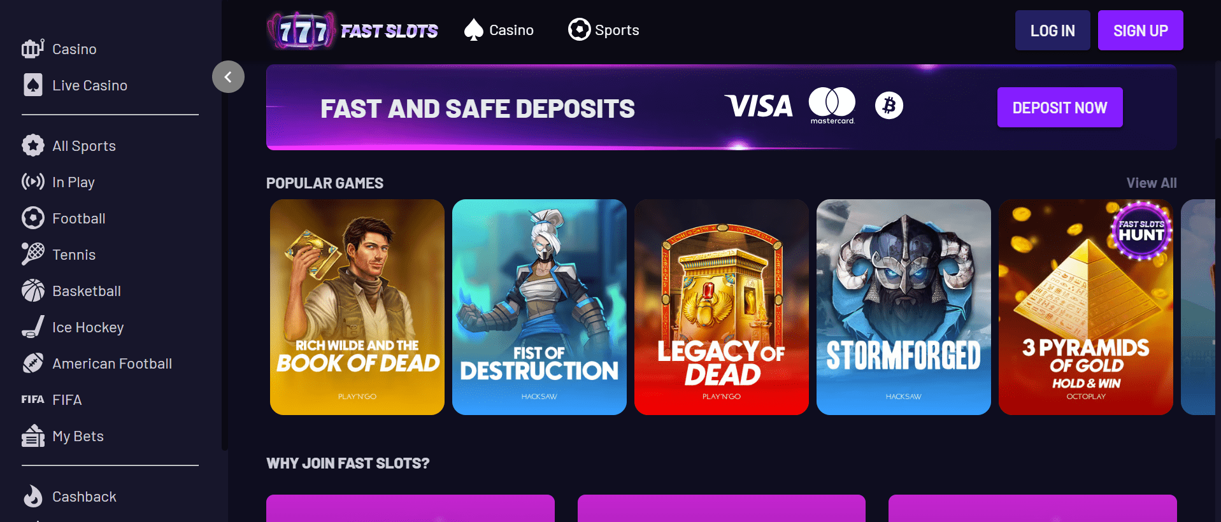Screen dimensions: 1221x522
Task: Select the All Sports star icon
Action: click(x=32, y=145)
